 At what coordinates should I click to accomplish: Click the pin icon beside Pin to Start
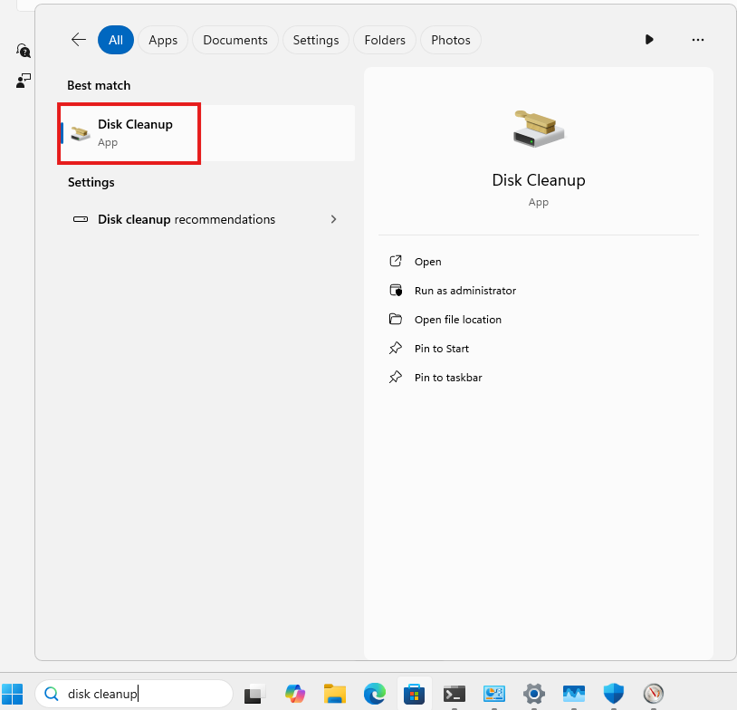(396, 348)
